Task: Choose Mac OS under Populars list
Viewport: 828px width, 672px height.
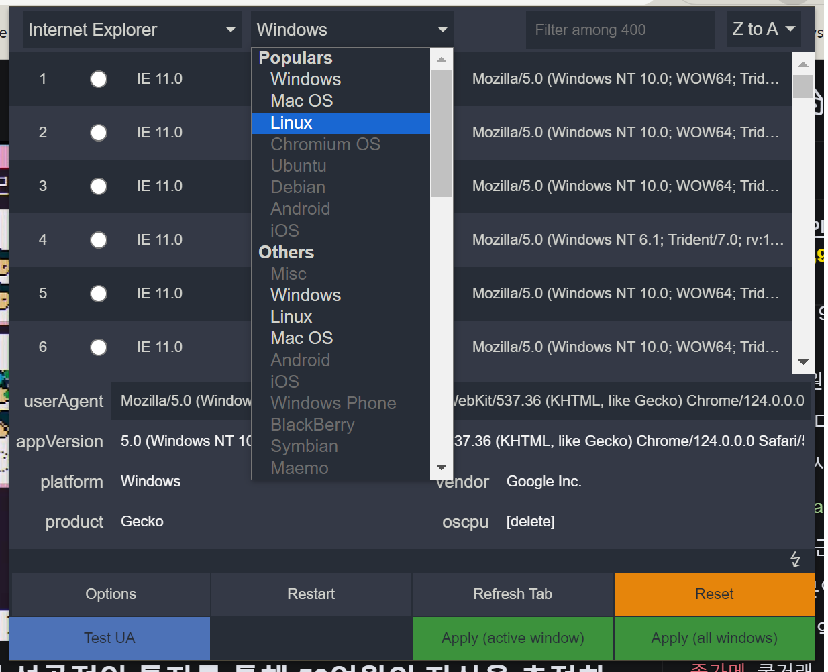Action: (301, 101)
